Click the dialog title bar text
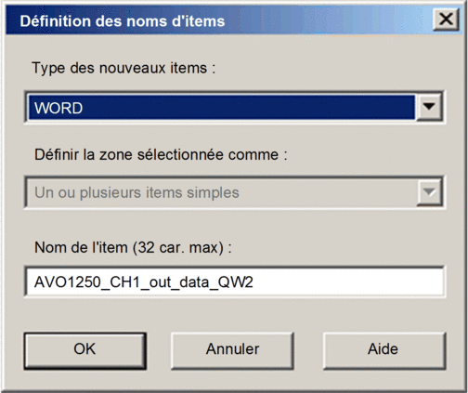 pyautogui.click(x=123, y=21)
